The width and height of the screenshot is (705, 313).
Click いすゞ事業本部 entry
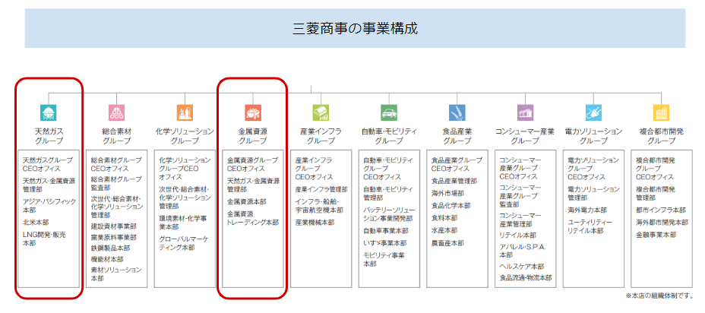tap(385, 243)
